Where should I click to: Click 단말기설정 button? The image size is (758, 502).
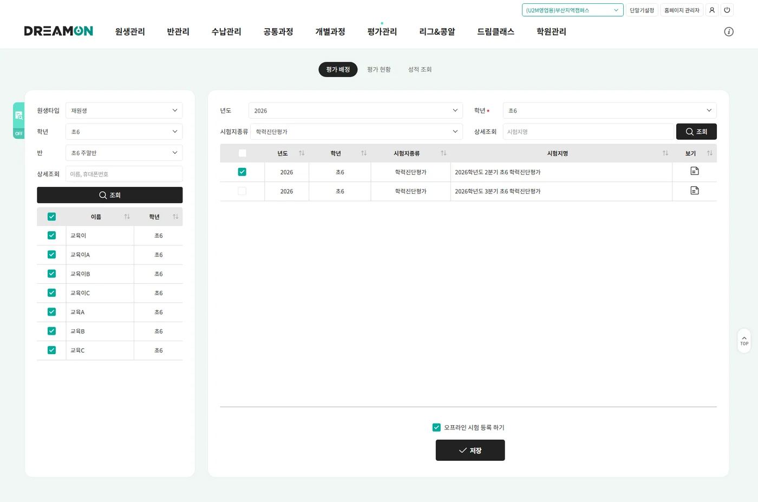pos(642,10)
